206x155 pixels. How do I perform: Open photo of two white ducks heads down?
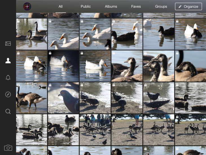point(63,34)
